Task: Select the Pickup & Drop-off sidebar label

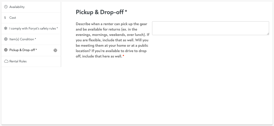Action: pos(23,50)
